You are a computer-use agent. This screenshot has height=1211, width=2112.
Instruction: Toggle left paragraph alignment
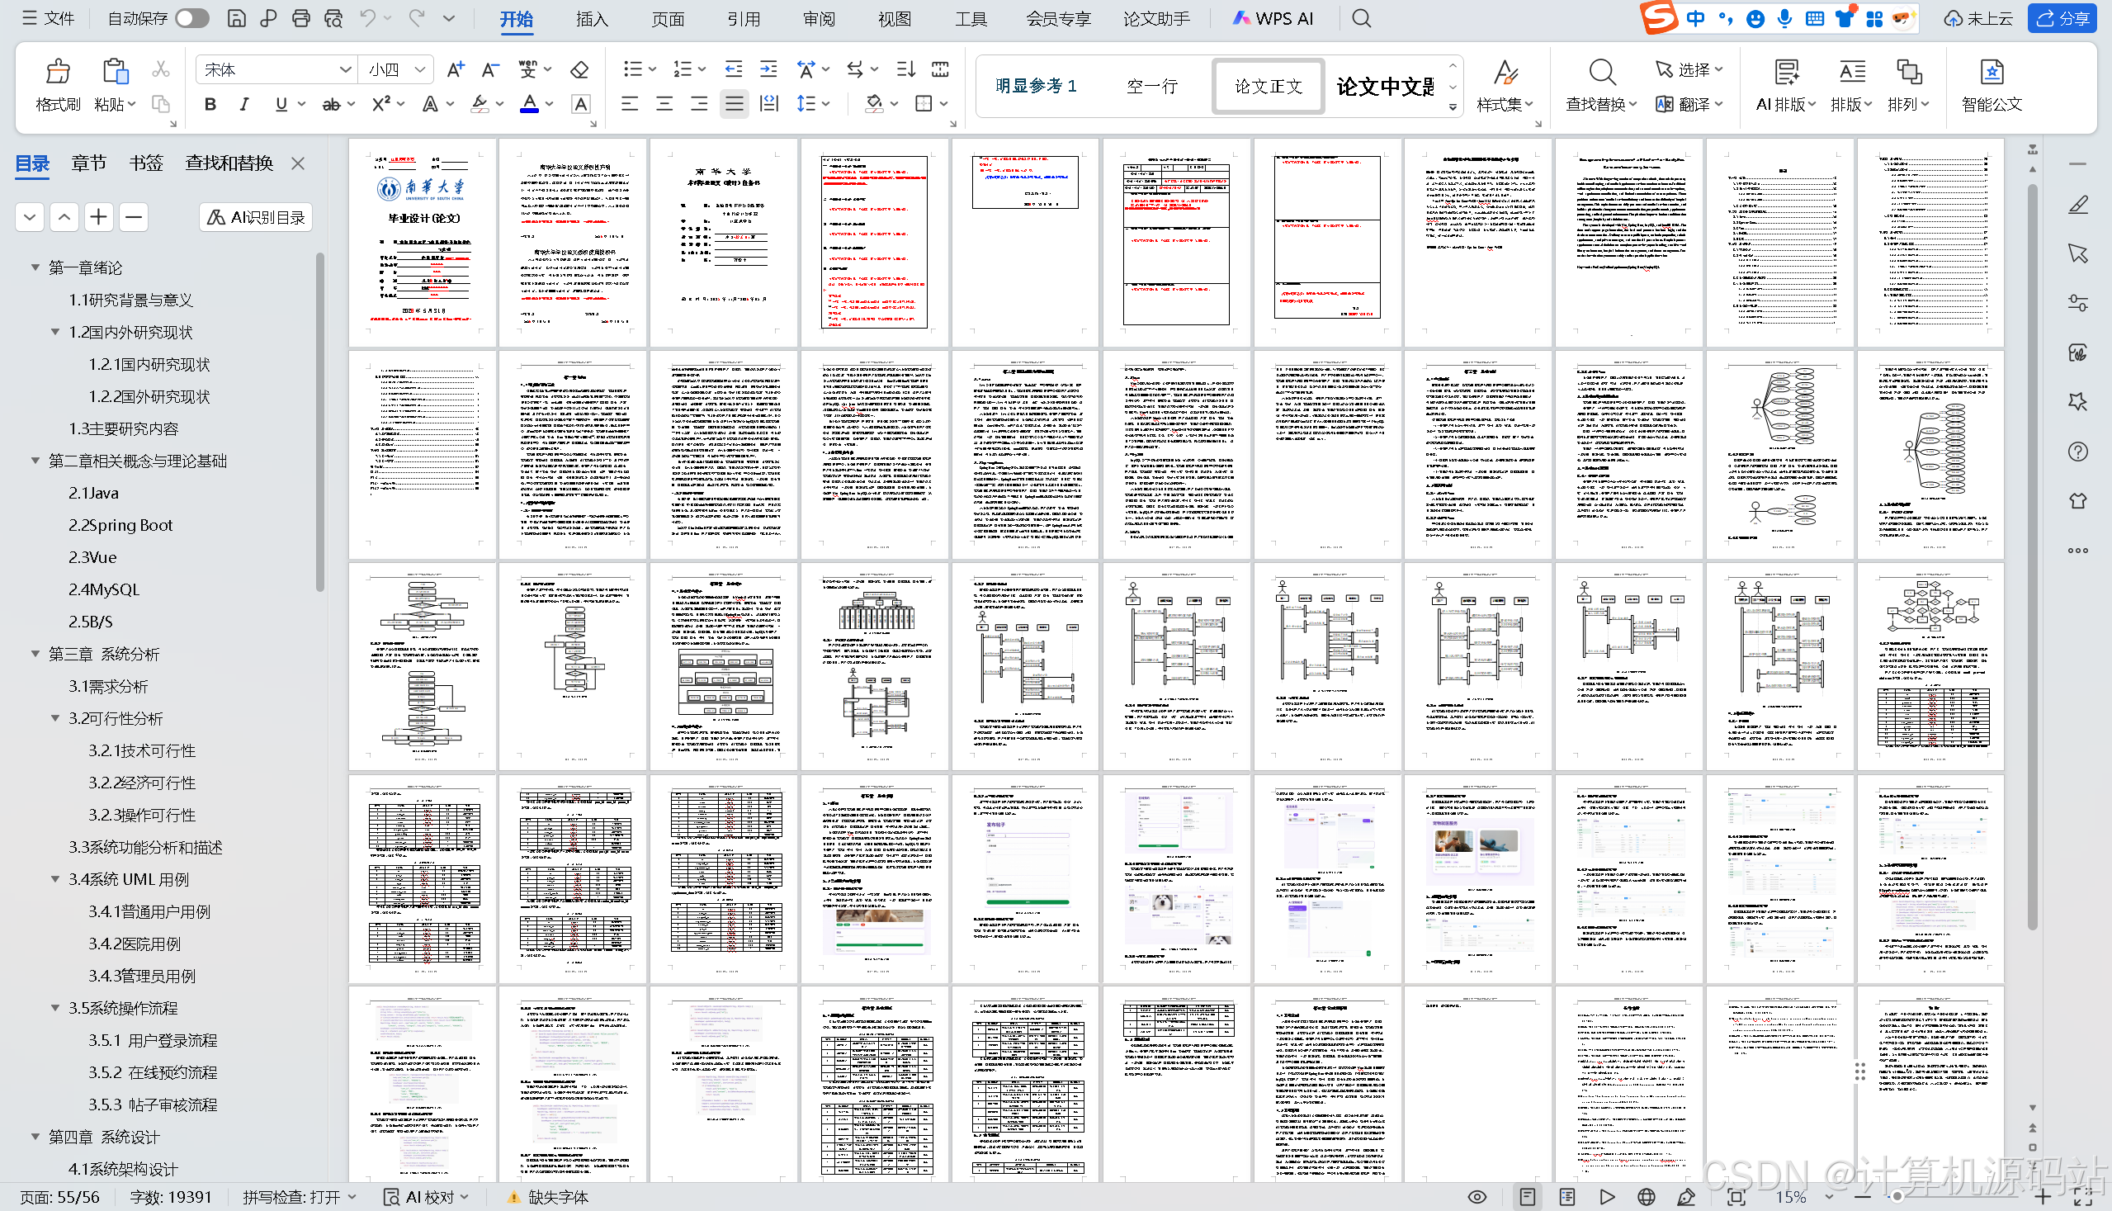tap(630, 104)
